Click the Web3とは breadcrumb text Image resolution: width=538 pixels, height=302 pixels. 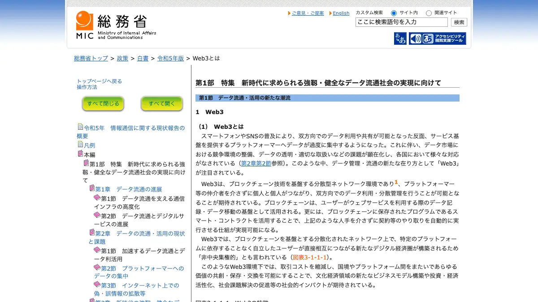[206, 58]
